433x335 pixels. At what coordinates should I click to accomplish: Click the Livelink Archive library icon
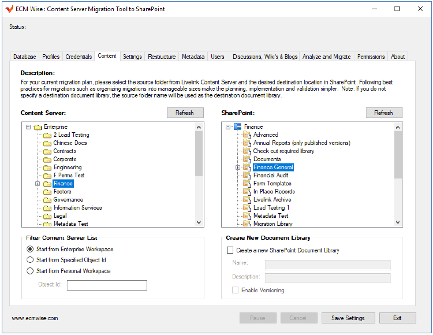coord(247,200)
